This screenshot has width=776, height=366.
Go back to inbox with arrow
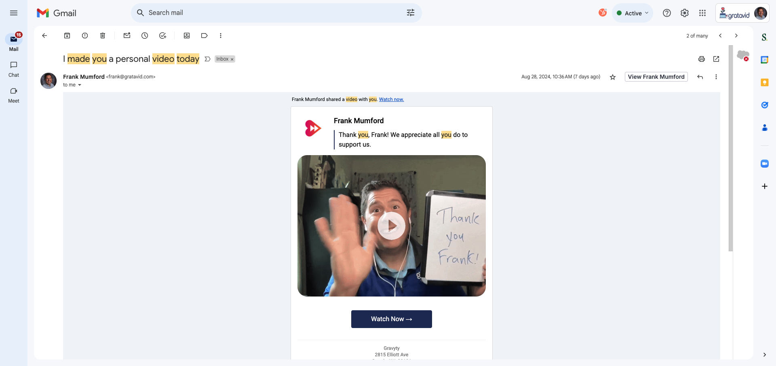pyautogui.click(x=44, y=36)
